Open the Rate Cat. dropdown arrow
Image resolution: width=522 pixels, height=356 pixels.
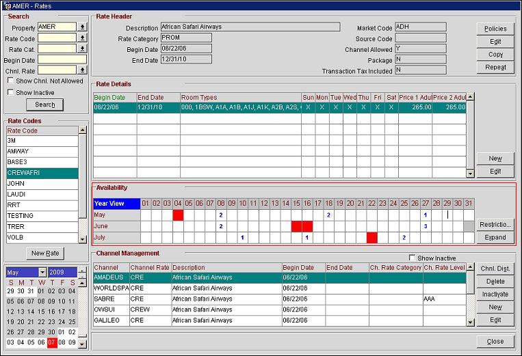pos(82,49)
